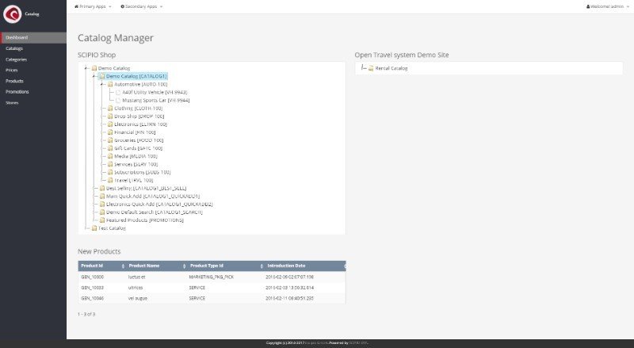This screenshot has width=634, height=348.
Task: Go to Catalogs in the sidebar
Action: click(x=14, y=48)
